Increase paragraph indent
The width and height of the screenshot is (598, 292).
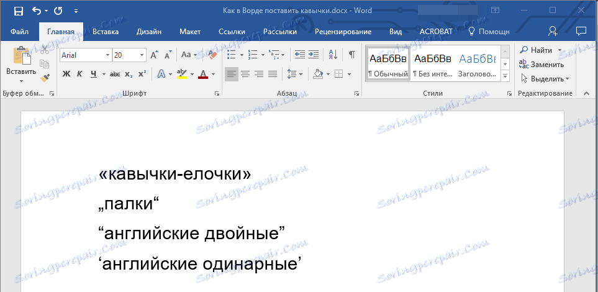314,55
